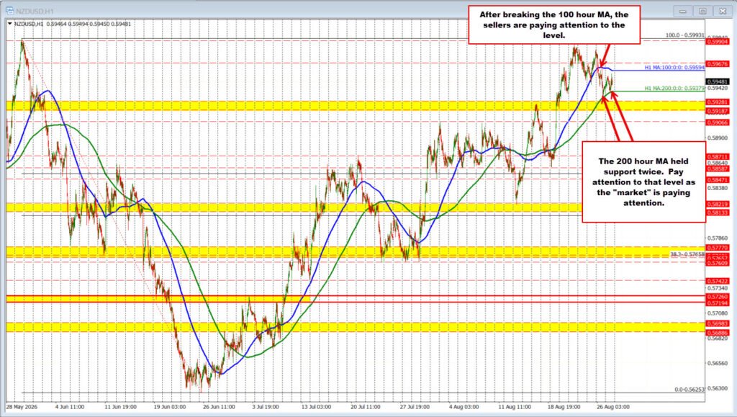Select the text box about 100 hour MA
Viewport: 737px width, 417px height.
point(554,24)
